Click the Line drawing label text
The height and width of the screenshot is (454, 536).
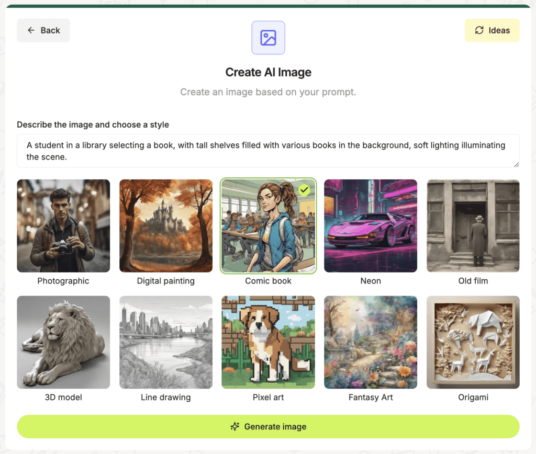click(x=166, y=398)
